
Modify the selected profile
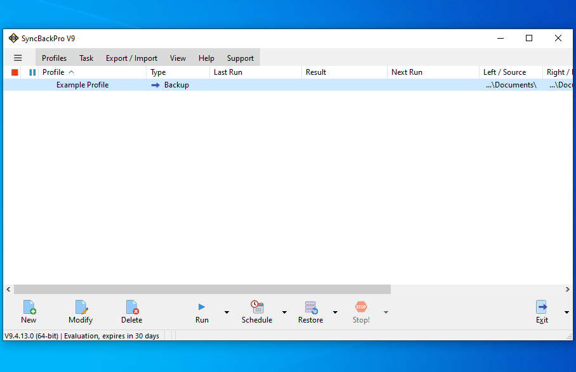81,312
